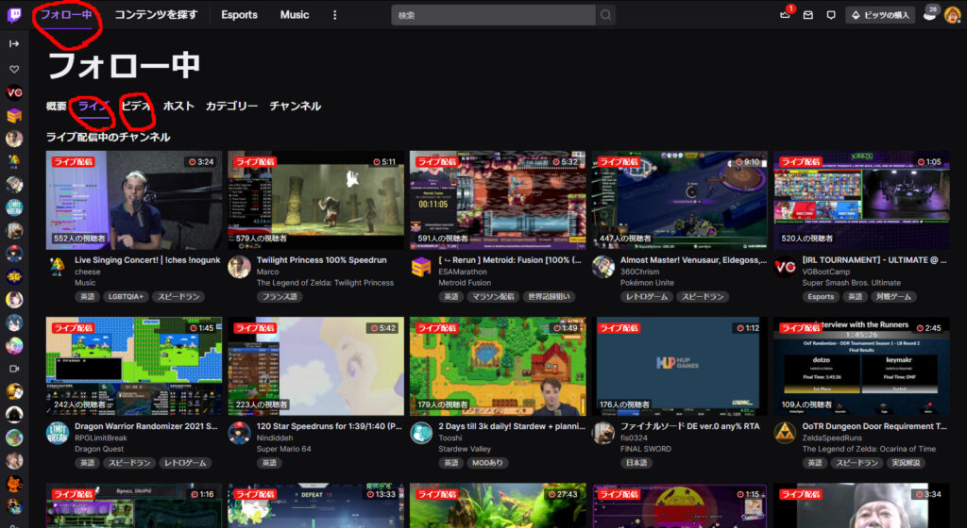This screenshot has height=528, width=967.
Task: Go to Twitch home via the logo
Action: 13,15
